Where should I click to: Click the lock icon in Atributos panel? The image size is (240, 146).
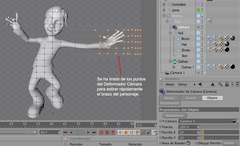pyautogui.click(x=227, y=84)
